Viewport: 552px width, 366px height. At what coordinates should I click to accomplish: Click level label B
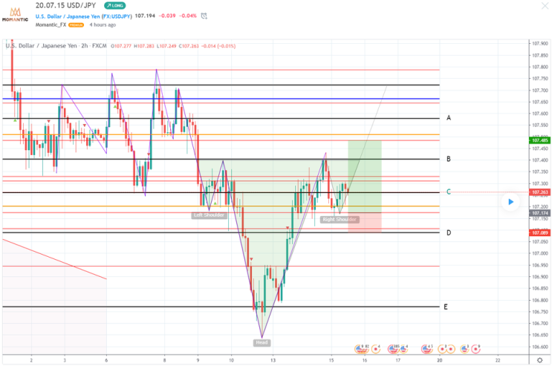coord(449,159)
